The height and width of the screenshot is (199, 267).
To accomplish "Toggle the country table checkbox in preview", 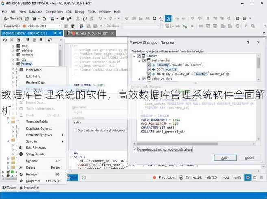I will pyautogui.click(x=139, y=56).
